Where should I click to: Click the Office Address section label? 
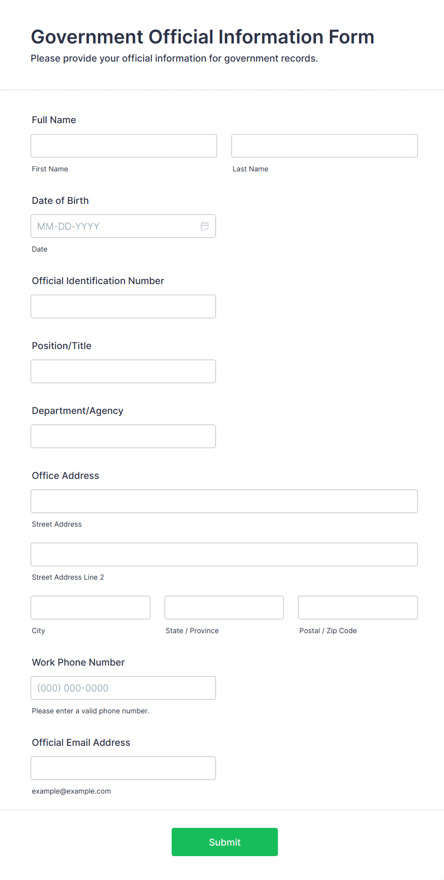point(65,476)
